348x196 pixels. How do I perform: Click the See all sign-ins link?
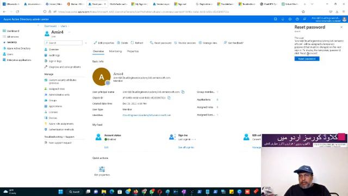coord(186,147)
